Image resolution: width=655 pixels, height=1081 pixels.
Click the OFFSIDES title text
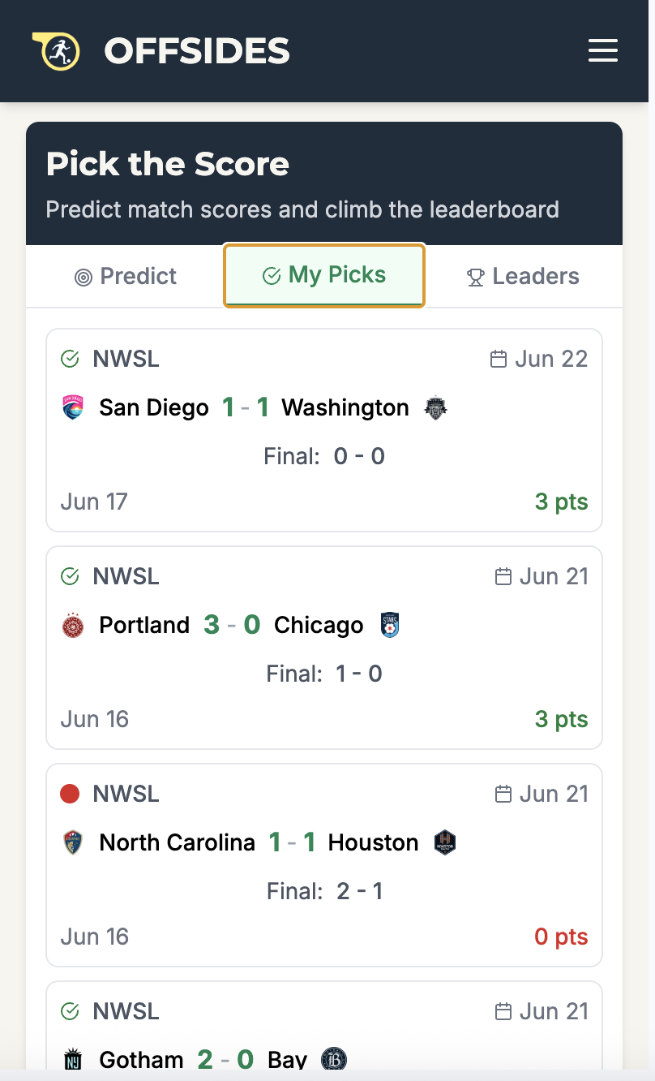coord(197,51)
